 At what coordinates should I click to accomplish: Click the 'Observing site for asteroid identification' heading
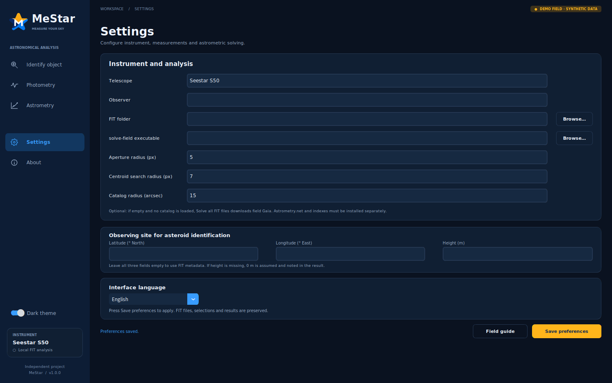[169, 236]
